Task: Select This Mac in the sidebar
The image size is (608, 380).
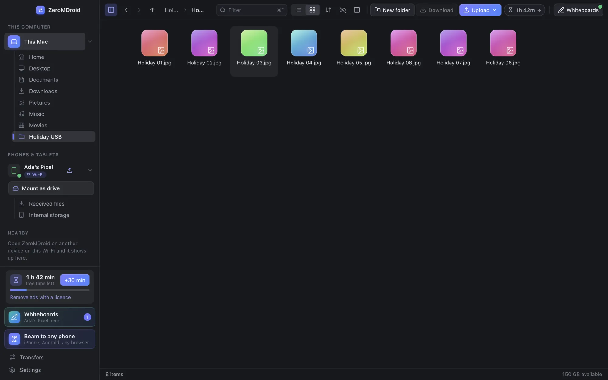Action: [45, 42]
